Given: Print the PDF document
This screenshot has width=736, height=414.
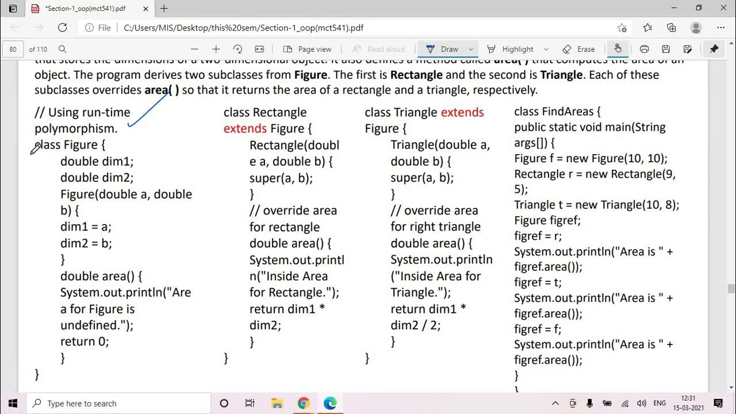Looking at the screenshot, I should click(x=644, y=49).
